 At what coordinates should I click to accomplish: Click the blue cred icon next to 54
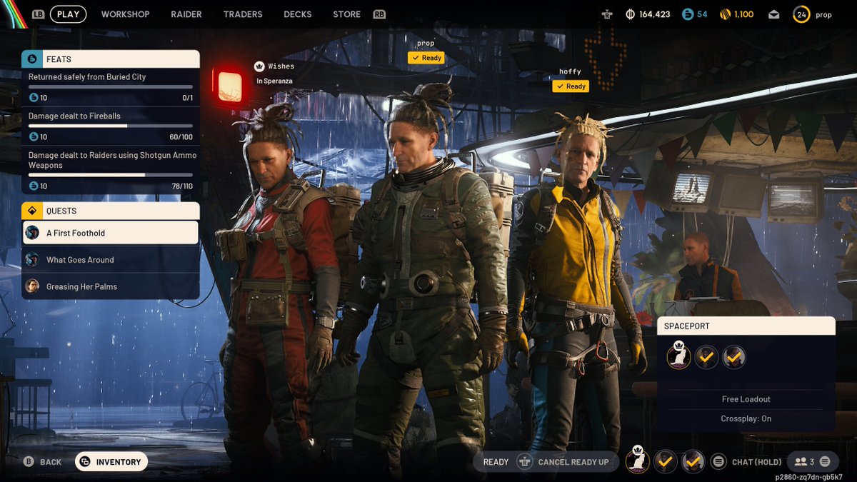point(688,14)
